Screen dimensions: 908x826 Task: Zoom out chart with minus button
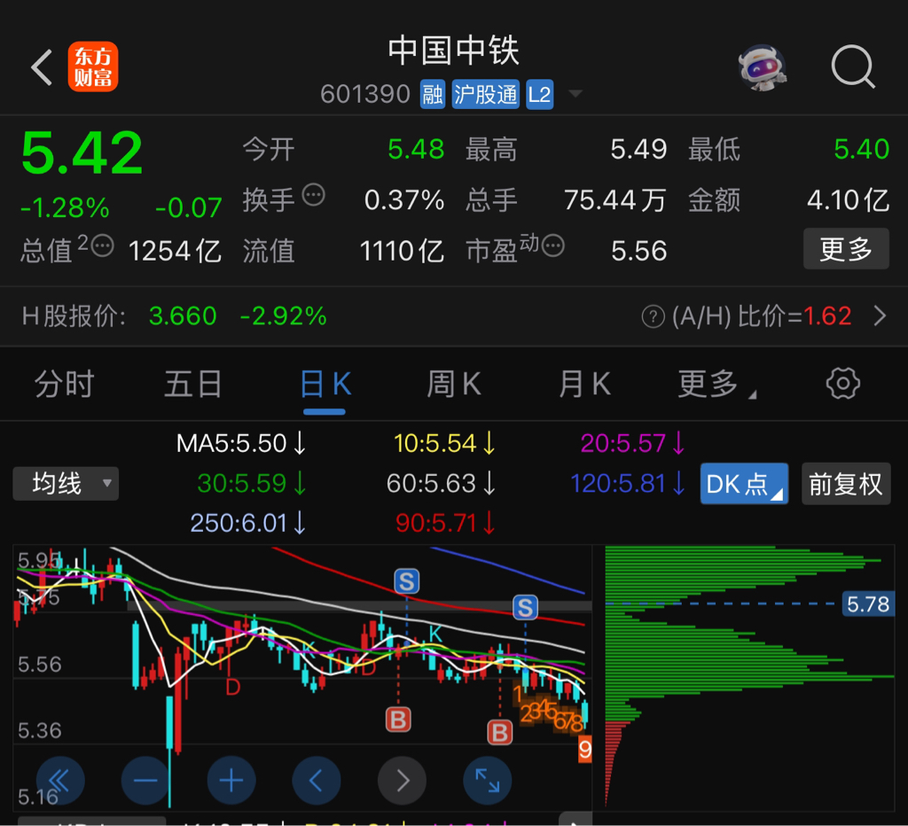(x=145, y=781)
